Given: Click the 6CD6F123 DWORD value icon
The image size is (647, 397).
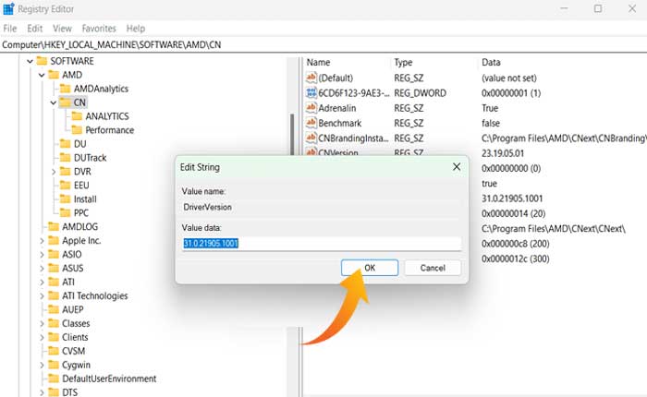Looking at the screenshot, I should pyautogui.click(x=311, y=93).
